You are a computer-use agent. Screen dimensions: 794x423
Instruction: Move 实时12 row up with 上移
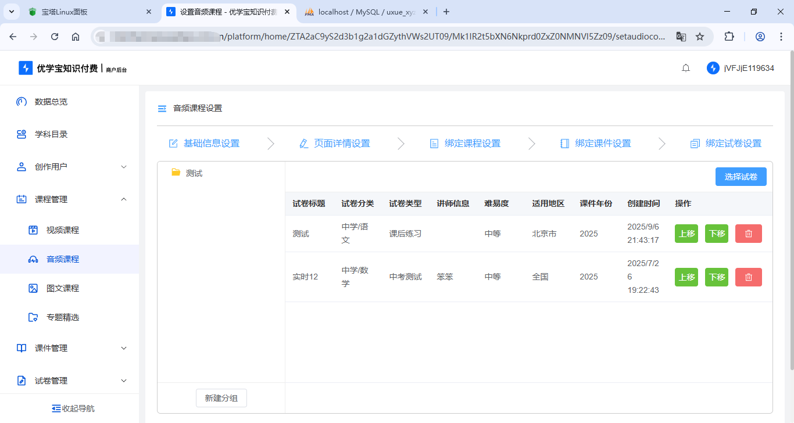click(686, 277)
